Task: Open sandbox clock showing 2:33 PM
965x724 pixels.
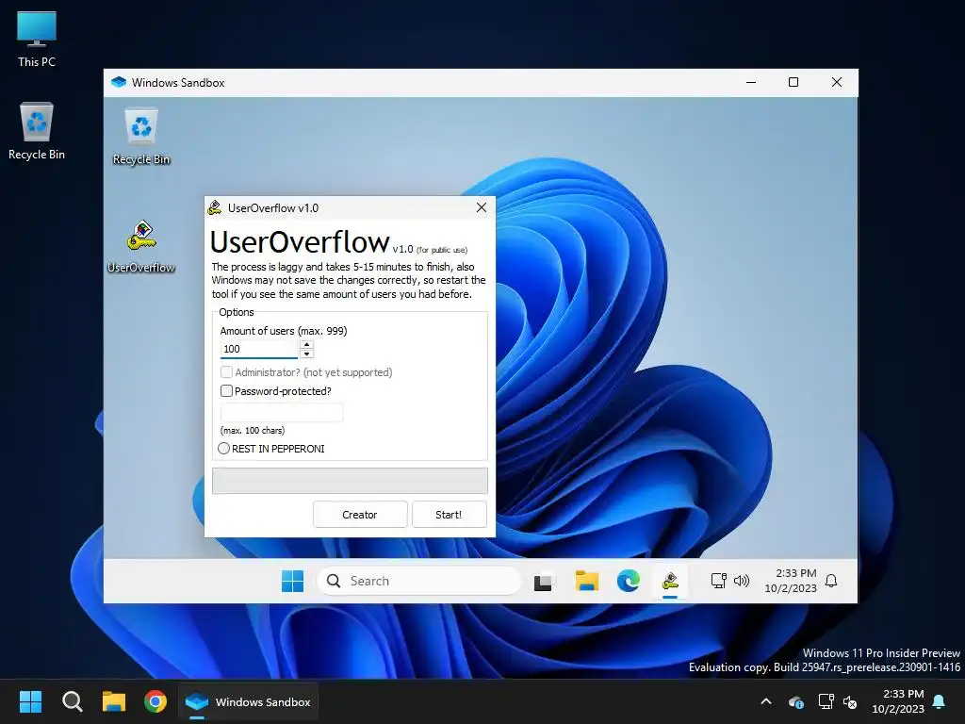Action: (791, 581)
